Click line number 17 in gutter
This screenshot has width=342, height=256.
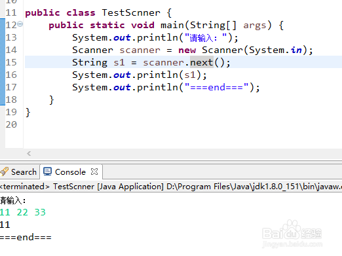click(11, 87)
